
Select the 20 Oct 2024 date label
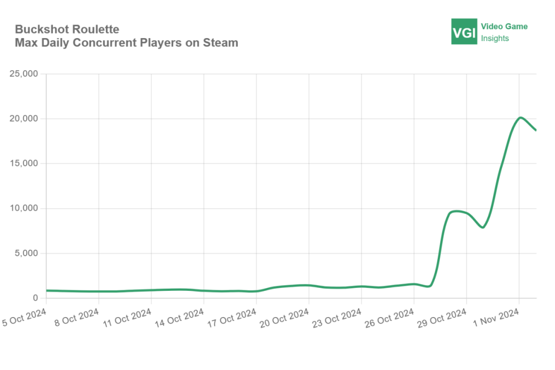coord(285,318)
